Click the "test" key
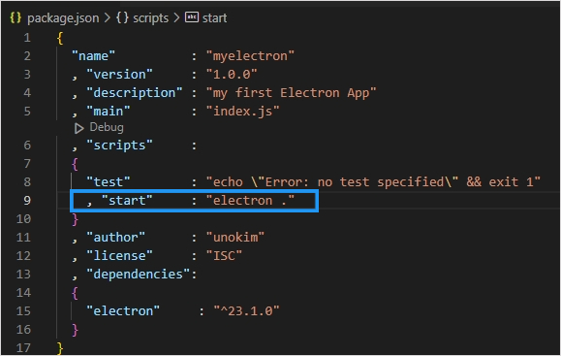 pyautogui.click(x=109, y=182)
